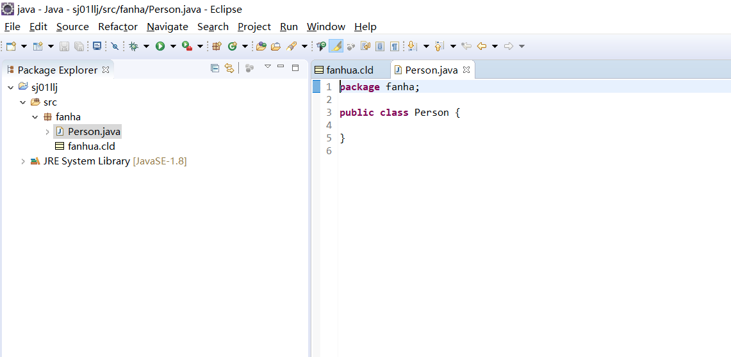Screen dimensions: 731x357
Task: Open the Edit menu
Action: pos(38,26)
